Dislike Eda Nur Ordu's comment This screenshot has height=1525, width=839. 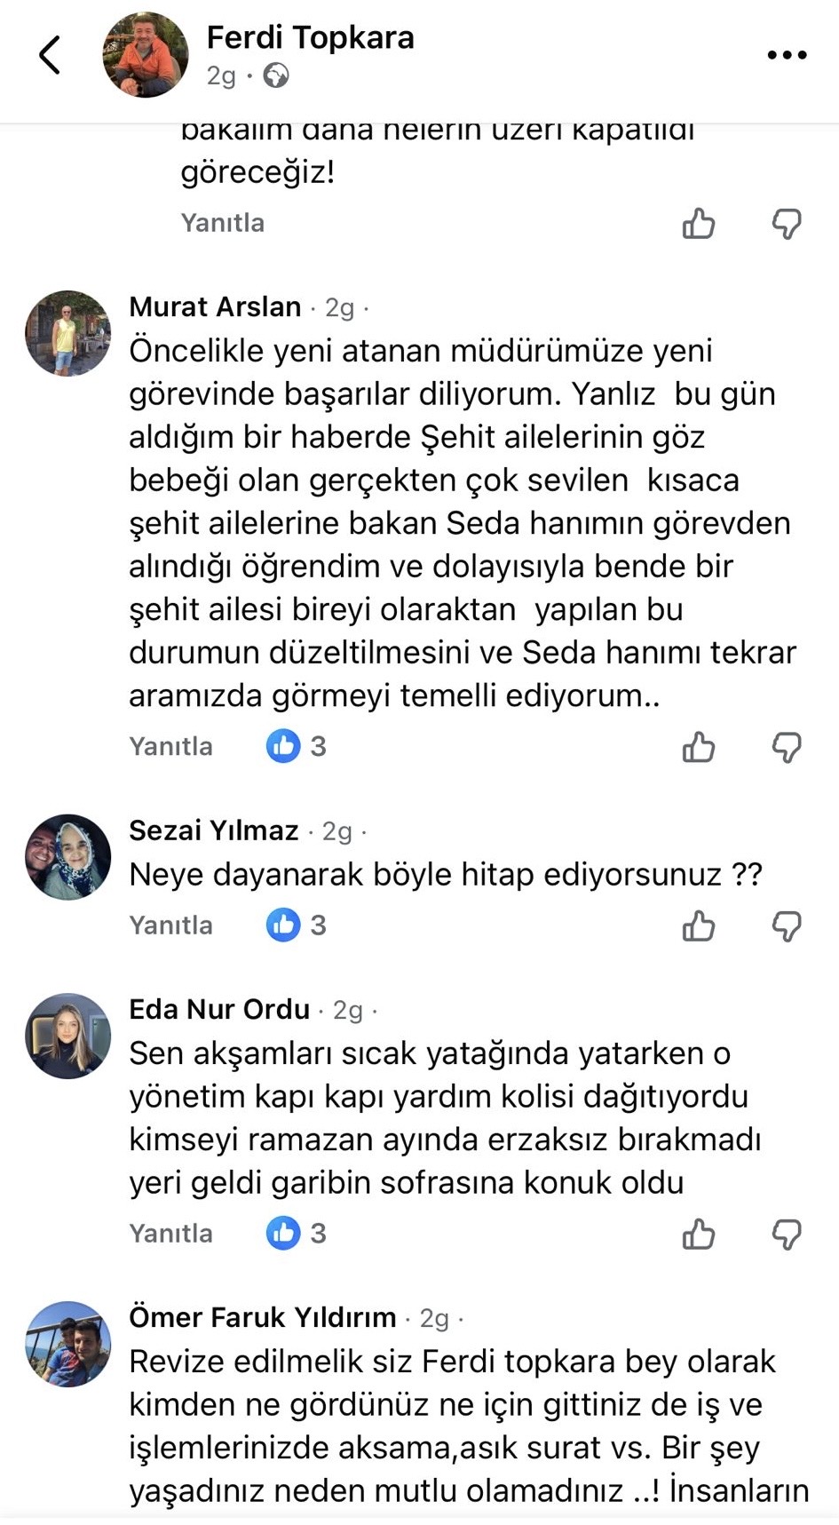(787, 1234)
